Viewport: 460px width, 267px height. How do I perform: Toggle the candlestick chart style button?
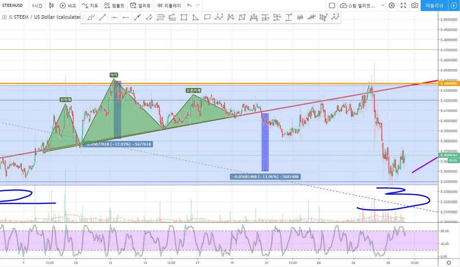[x=52, y=5]
